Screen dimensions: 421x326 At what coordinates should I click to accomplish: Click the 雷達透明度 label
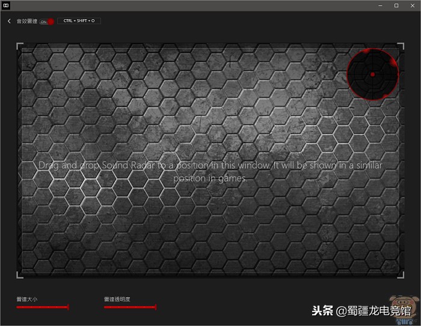[117, 298]
